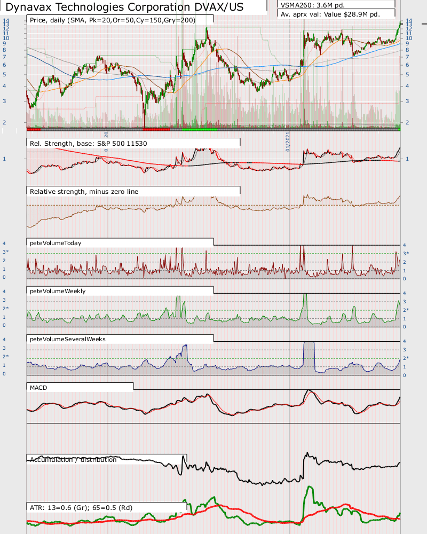Click the 'Rel. Strength, base: S&P 500 11530' label

(89, 143)
